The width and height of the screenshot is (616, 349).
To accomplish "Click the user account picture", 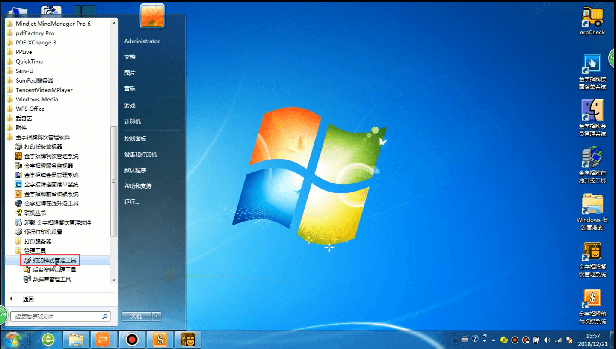I will pyautogui.click(x=152, y=16).
